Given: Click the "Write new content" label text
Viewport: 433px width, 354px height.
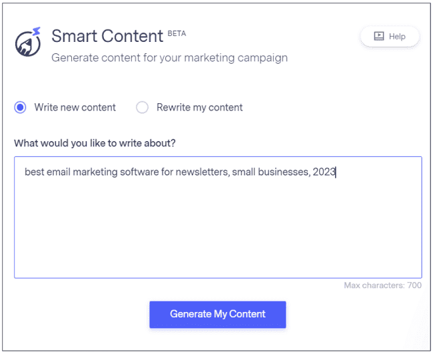Looking at the screenshot, I should point(75,107).
